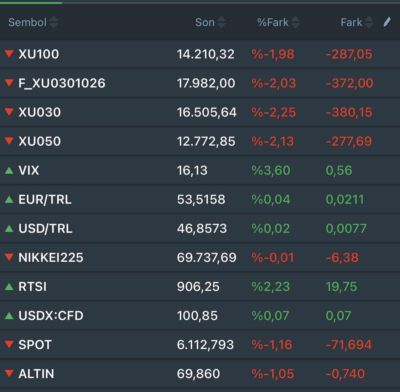Select SPOT value 6.112,793

pos(205,345)
